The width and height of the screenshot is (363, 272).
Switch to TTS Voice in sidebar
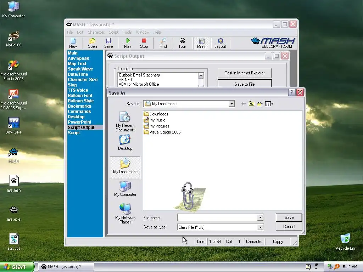[78, 90]
